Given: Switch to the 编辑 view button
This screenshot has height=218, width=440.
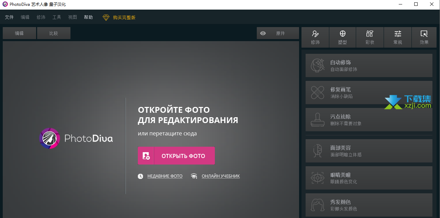Looking at the screenshot, I should coord(19,33).
